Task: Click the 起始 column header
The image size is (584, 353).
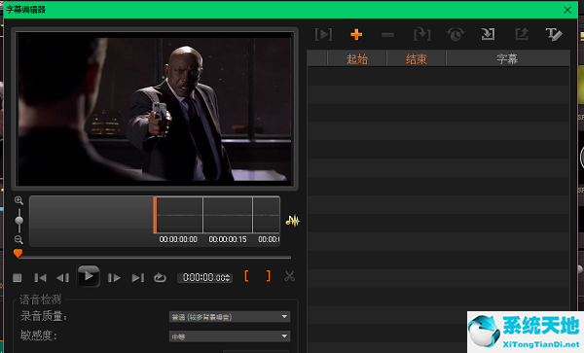Action: click(x=357, y=58)
